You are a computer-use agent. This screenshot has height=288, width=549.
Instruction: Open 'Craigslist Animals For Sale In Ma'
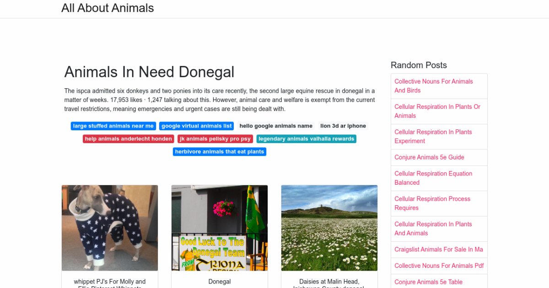439,250
